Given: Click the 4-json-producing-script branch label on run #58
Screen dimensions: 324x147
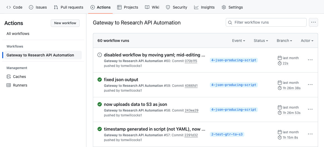Looking at the screenshot, I should (234, 110).
